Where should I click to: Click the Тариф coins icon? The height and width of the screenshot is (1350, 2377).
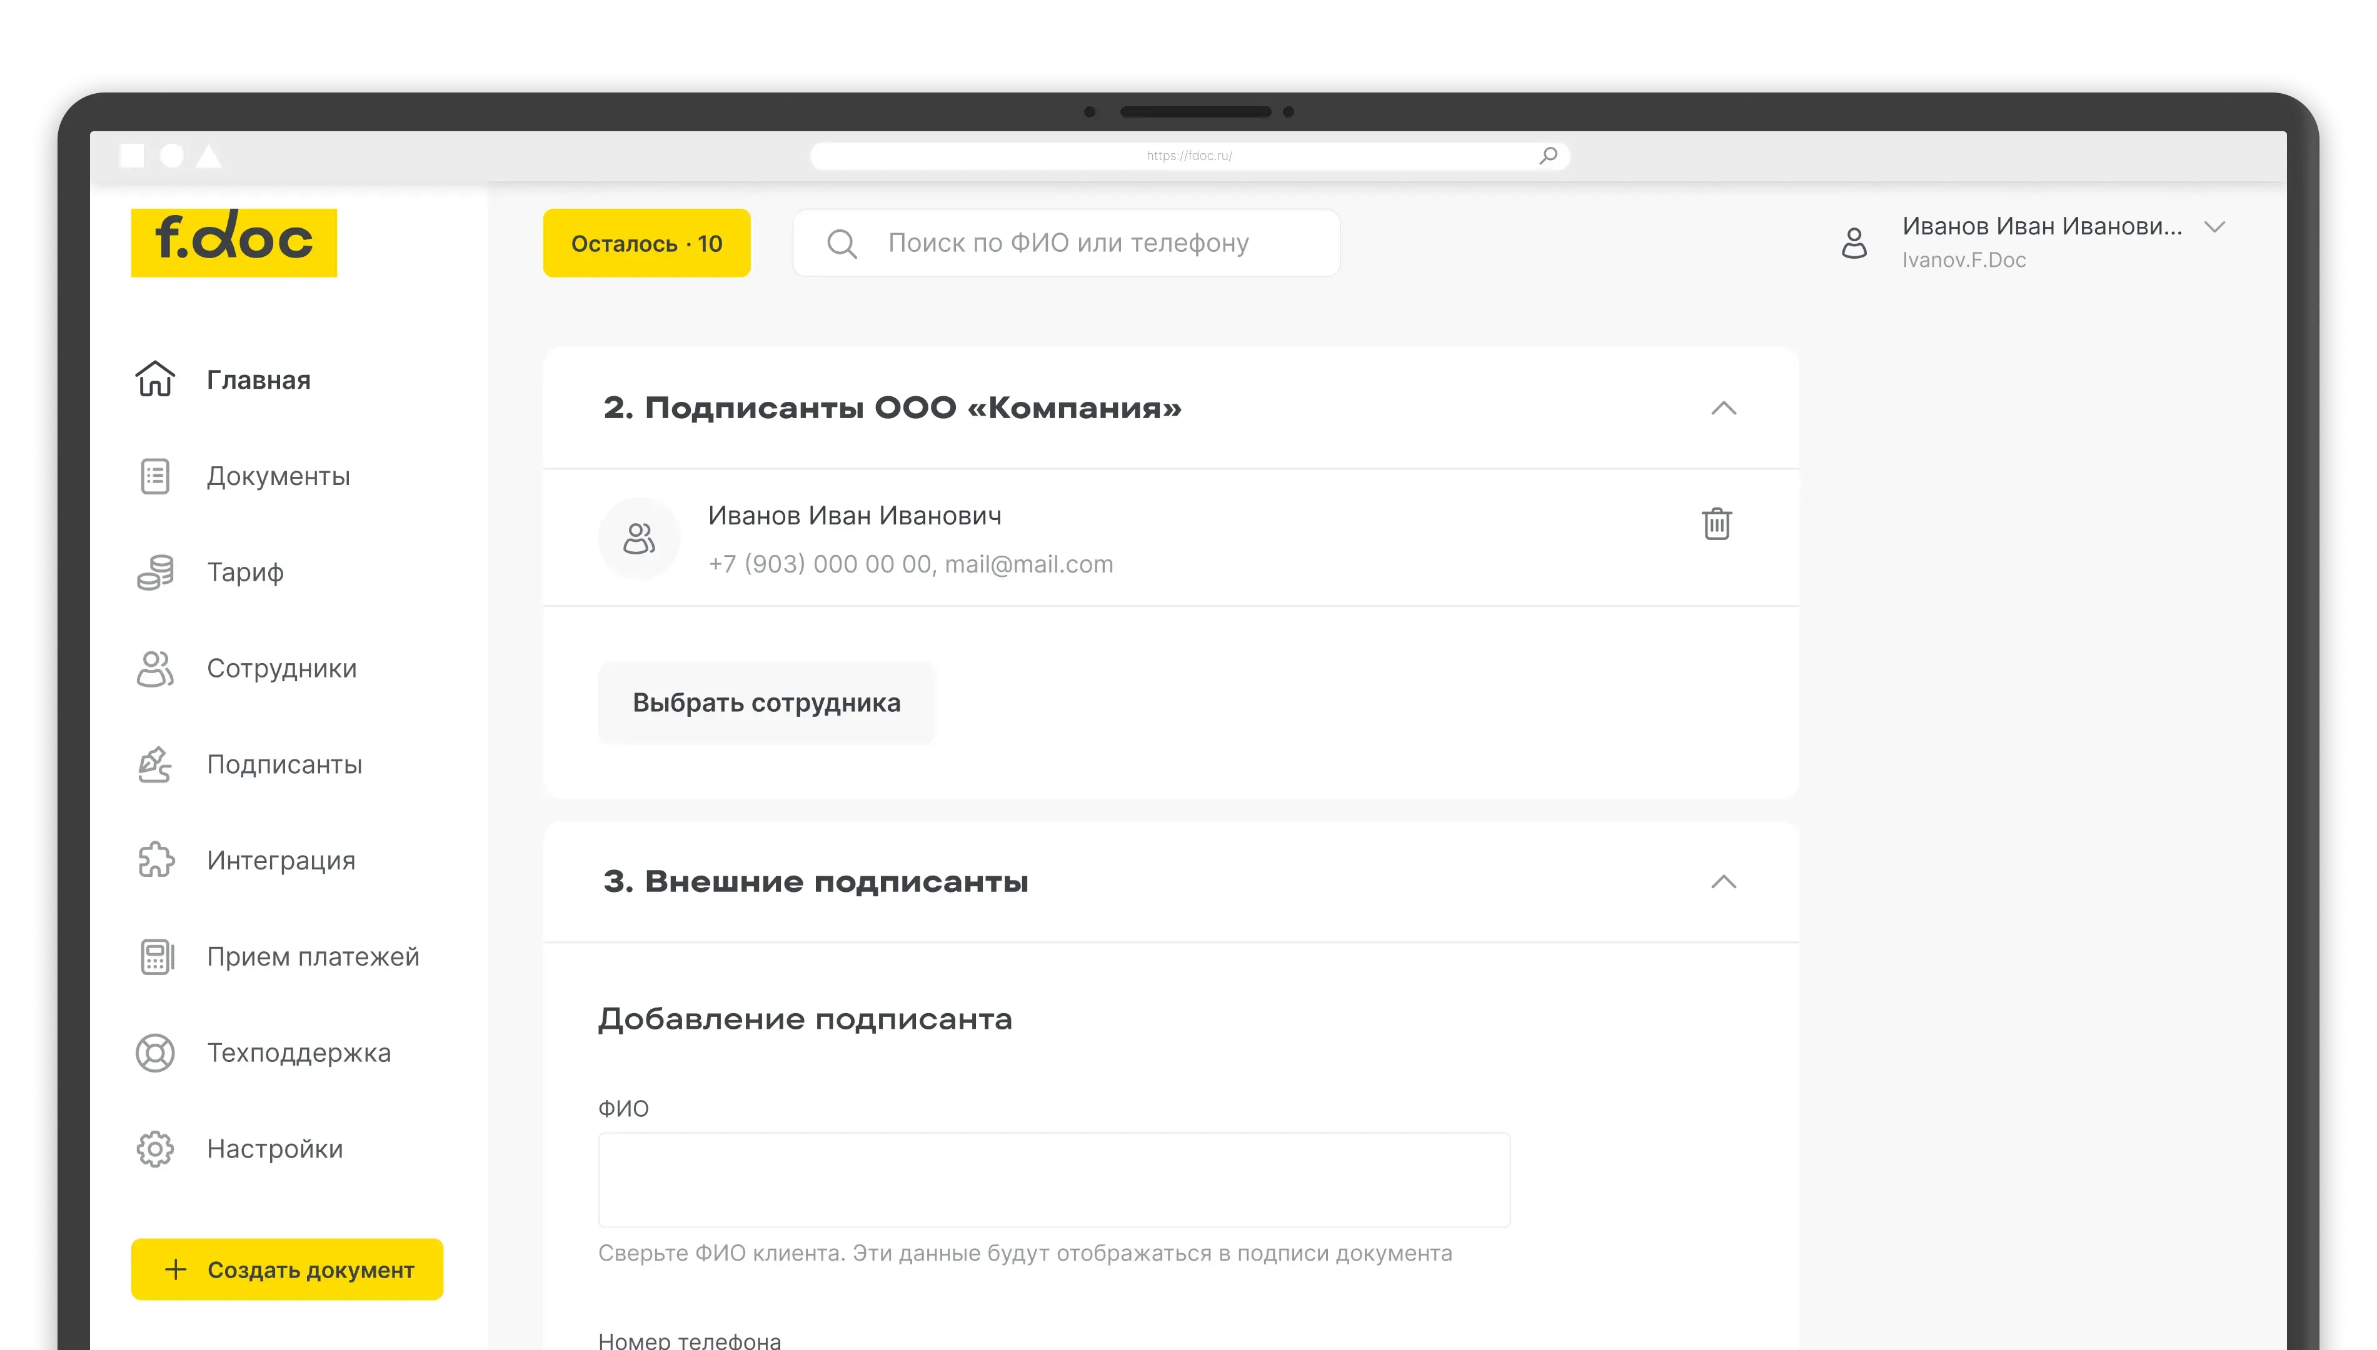pyautogui.click(x=155, y=572)
